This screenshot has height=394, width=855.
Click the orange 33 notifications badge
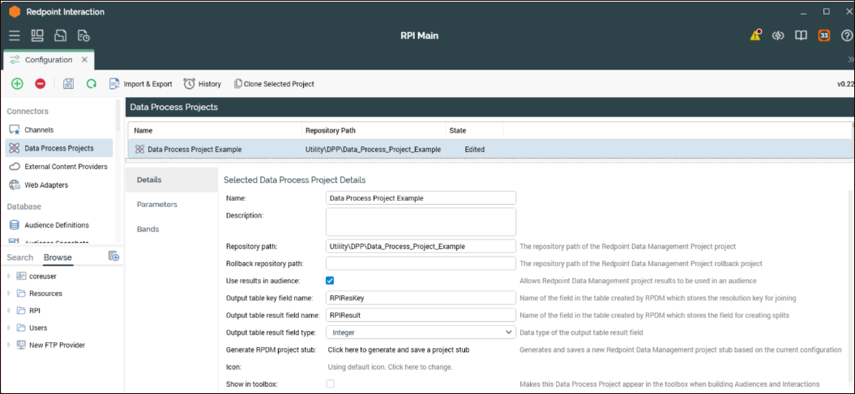pos(824,36)
